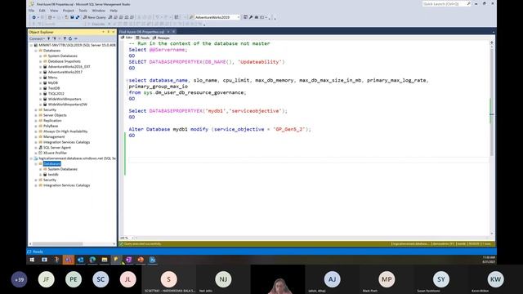Open the Window menu
Image resolution: width=523 pixels, height=294 pixels.
tap(98, 11)
